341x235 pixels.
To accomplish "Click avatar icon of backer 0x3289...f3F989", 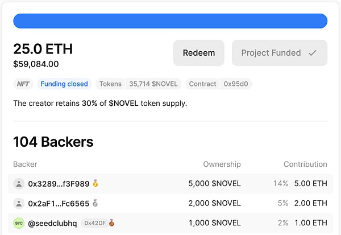I will coord(19,184).
